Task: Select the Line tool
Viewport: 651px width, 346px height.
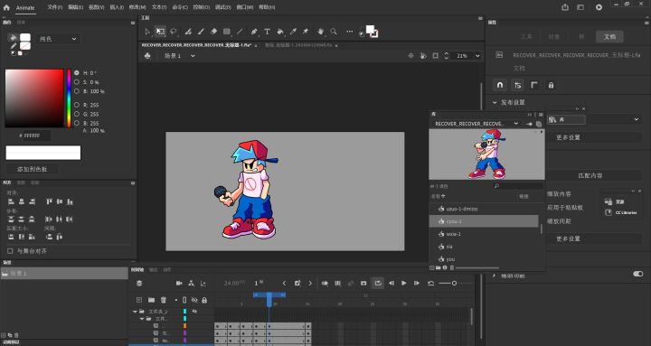Action: [240, 32]
